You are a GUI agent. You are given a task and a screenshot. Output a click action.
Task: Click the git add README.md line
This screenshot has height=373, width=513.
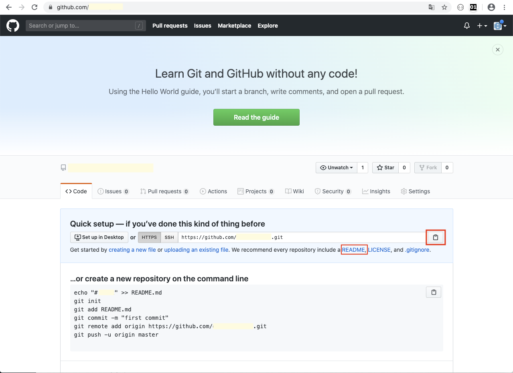103,309
